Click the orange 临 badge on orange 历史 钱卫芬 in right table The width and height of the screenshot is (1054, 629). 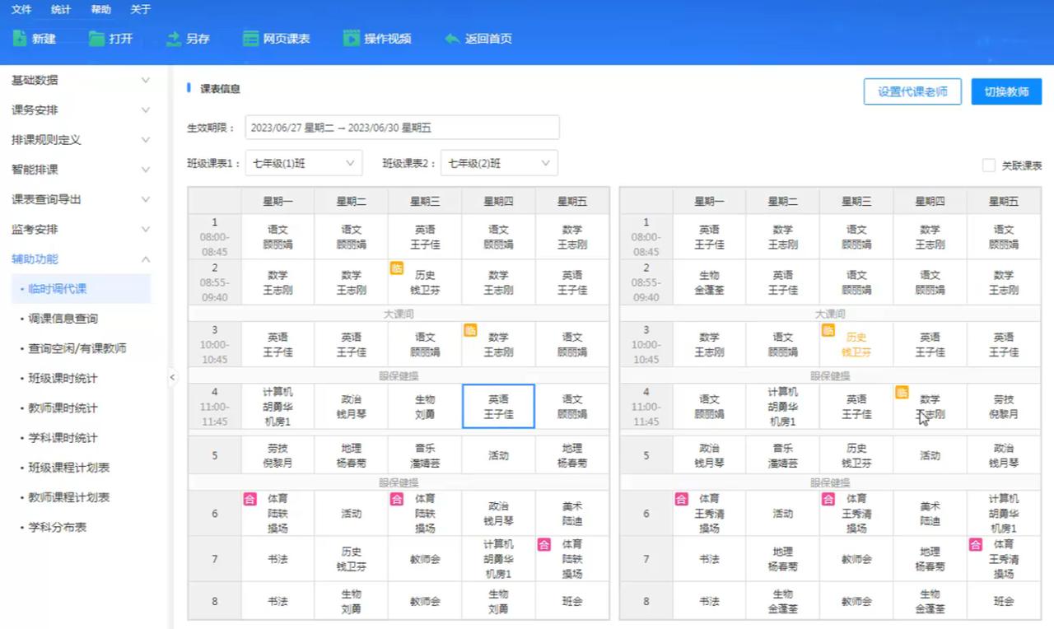[828, 330]
